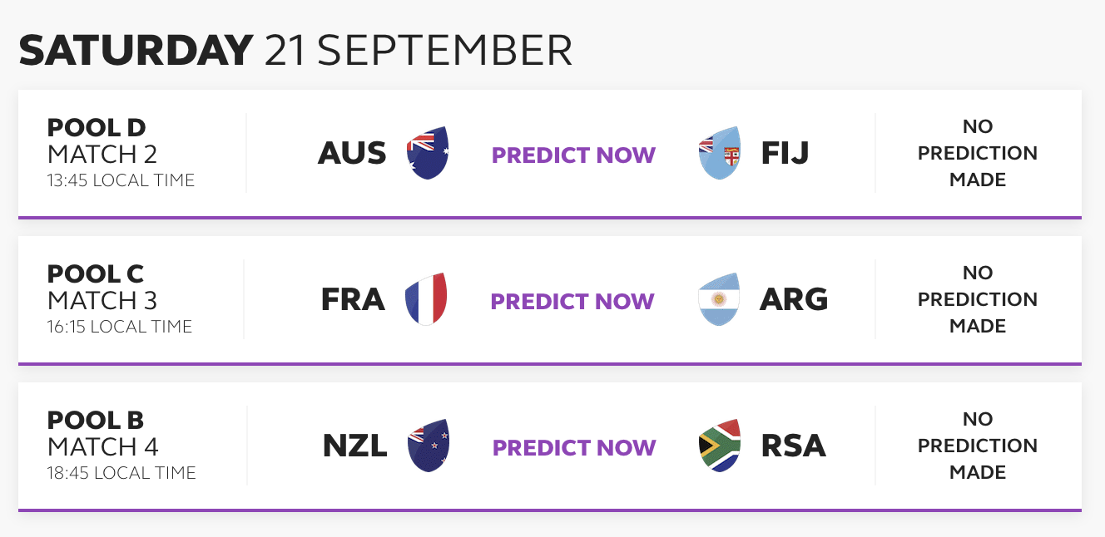
Task: Open Pool C Match 3 details
Action: [119, 300]
